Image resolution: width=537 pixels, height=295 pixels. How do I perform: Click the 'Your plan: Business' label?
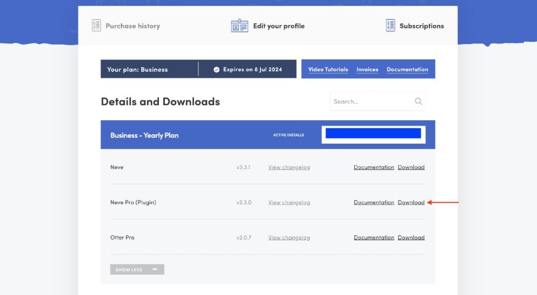[x=137, y=70]
